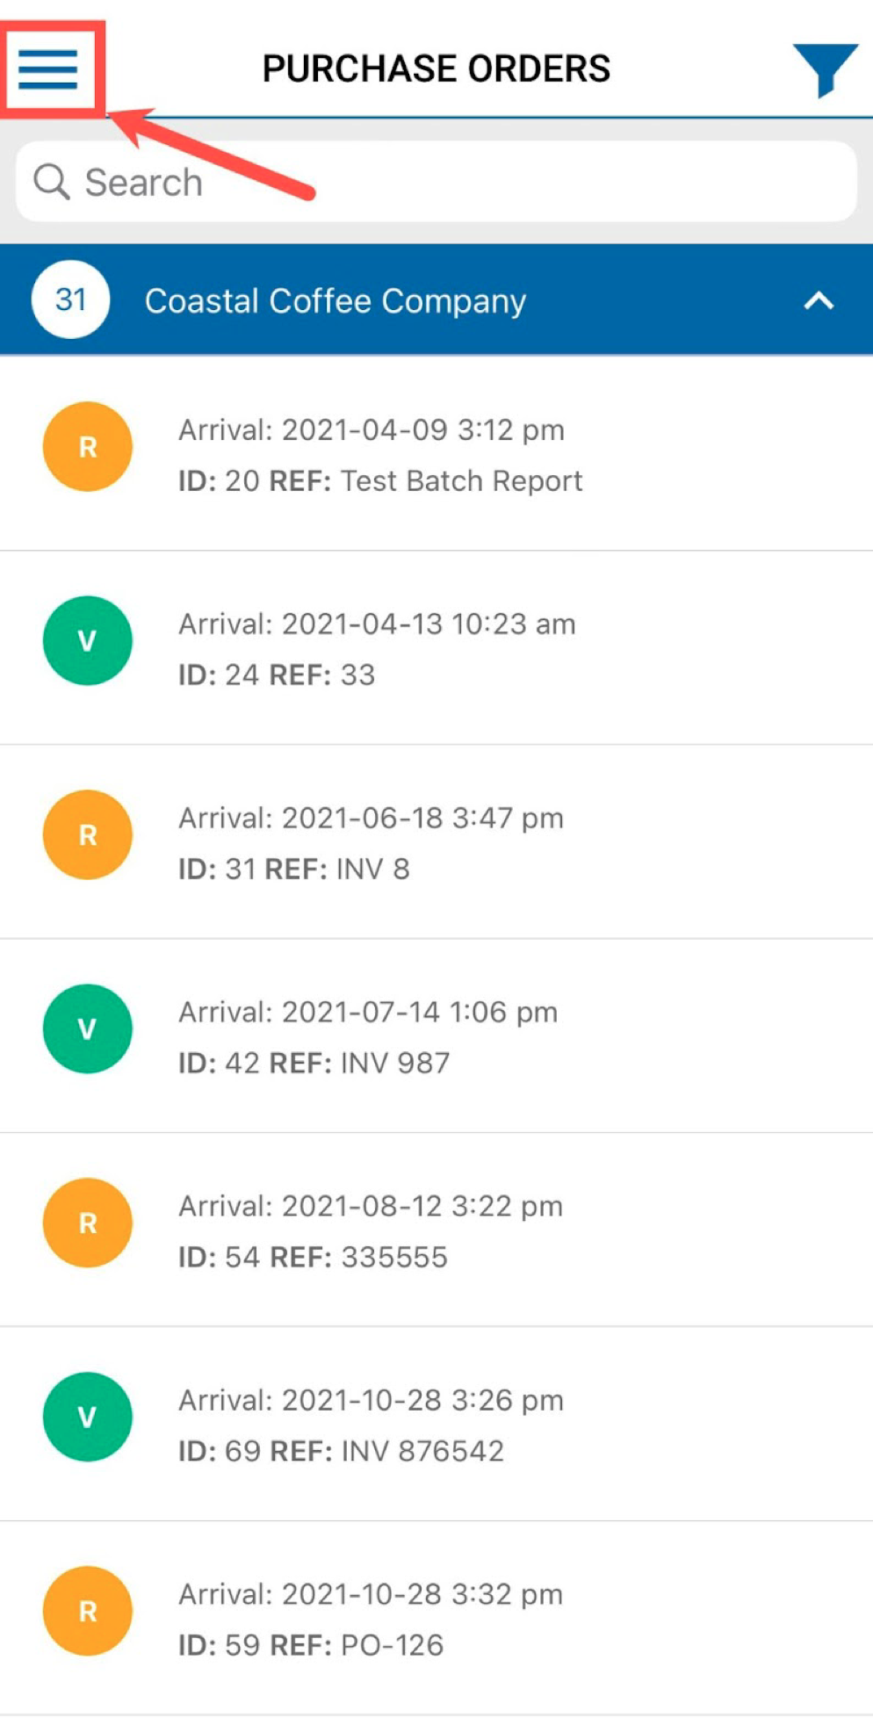
Task: Open the purchase orders filter
Action: [824, 69]
